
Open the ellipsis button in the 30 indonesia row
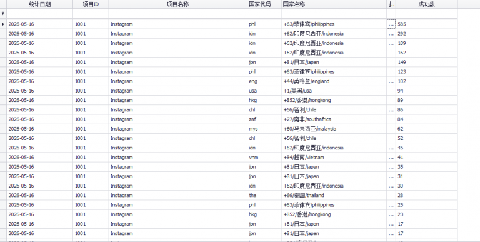[x=391, y=186]
